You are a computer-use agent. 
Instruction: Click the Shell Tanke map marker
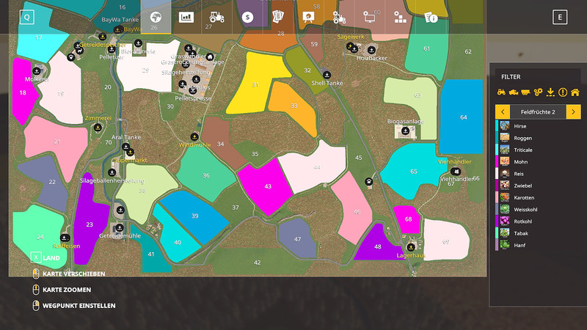coord(327,75)
